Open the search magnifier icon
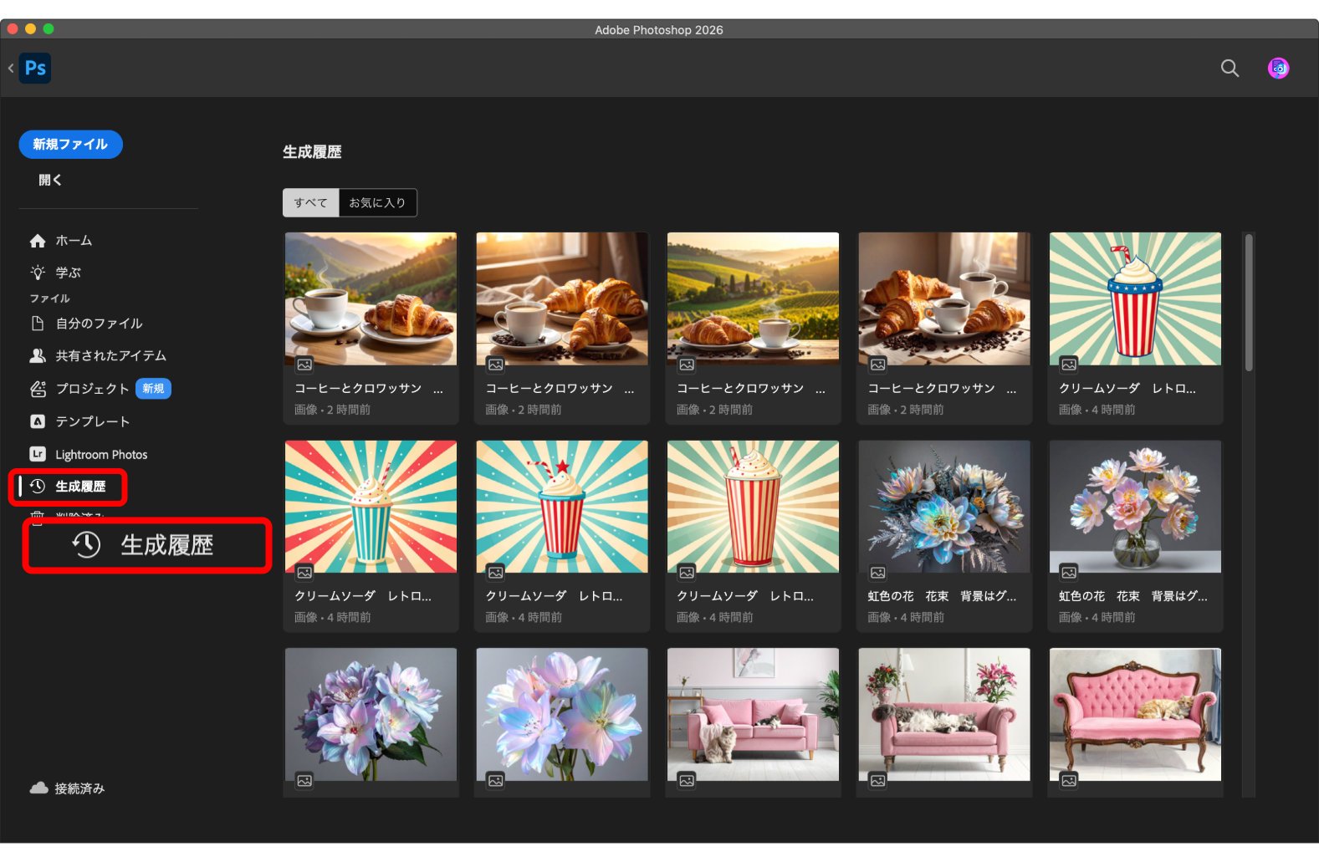The image size is (1319, 862). click(x=1229, y=68)
